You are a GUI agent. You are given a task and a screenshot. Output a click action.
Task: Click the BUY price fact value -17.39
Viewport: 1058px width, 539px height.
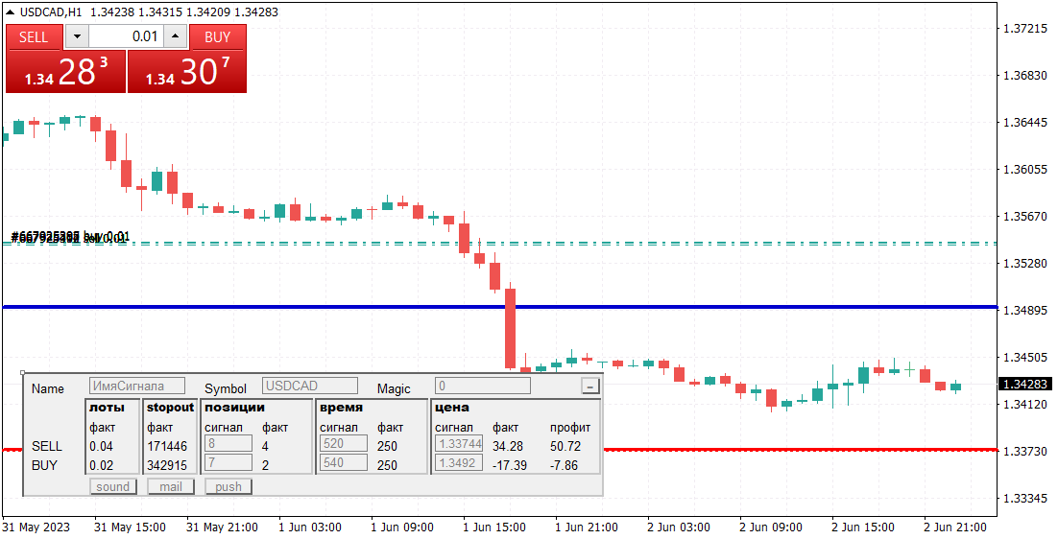tap(510, 465)
